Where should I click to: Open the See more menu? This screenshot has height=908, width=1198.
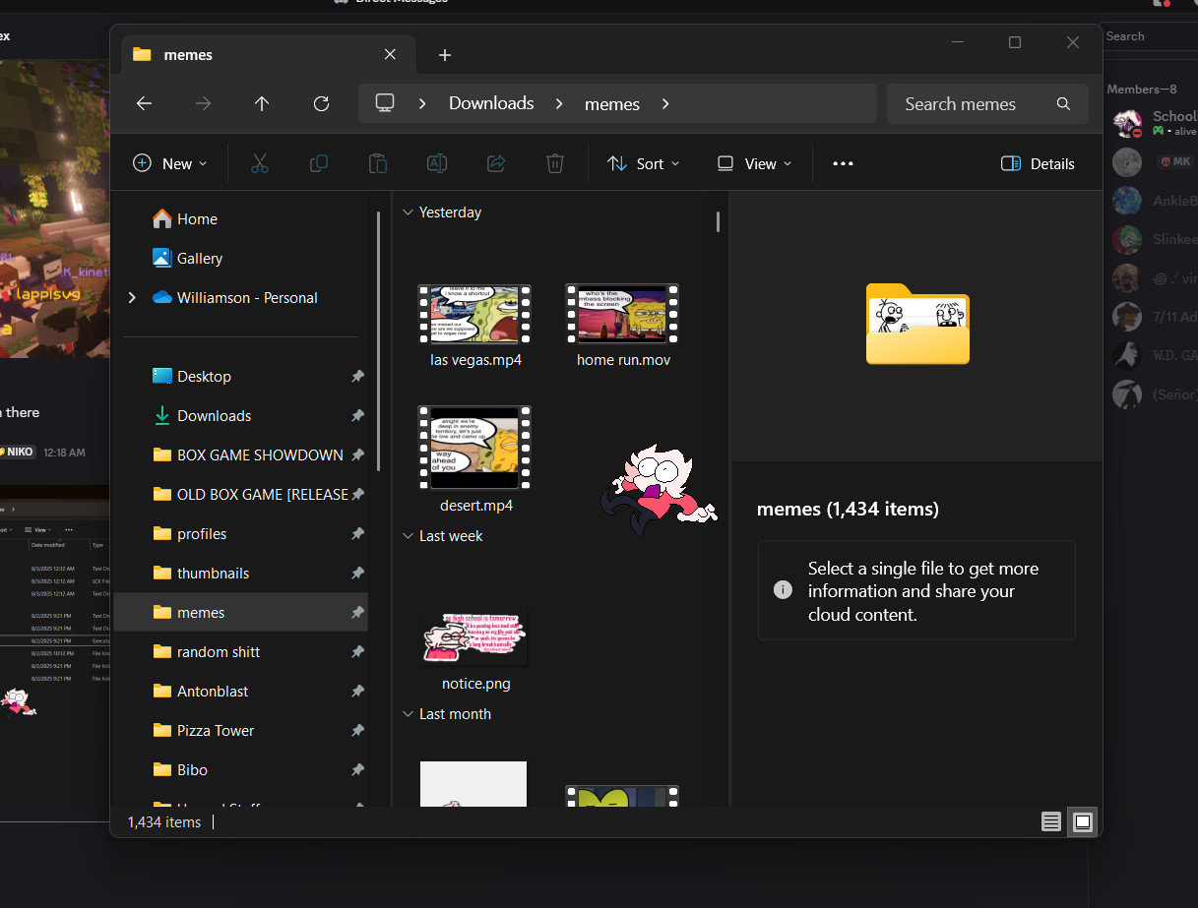pos(842,163)
